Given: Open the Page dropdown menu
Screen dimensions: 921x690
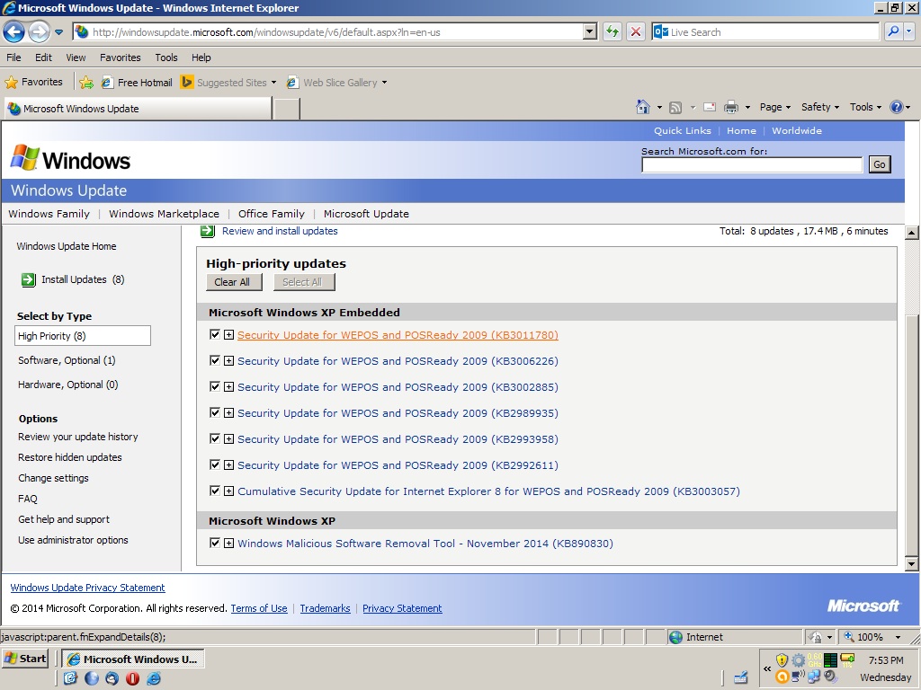Looking at the screenshot, I should pyautogui.click(x=774, y=107).
